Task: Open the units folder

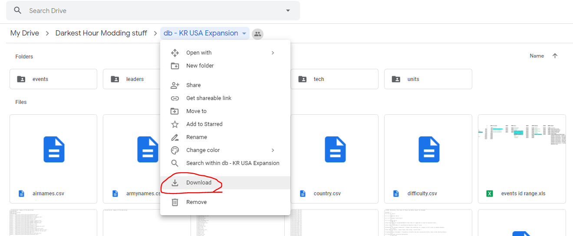Action: tap(428, 79)
